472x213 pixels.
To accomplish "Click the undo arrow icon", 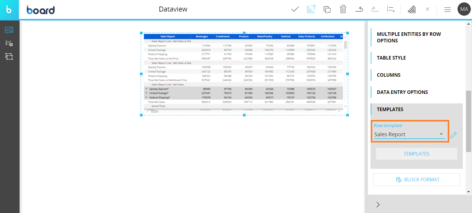I will click(x=359, y=9).
